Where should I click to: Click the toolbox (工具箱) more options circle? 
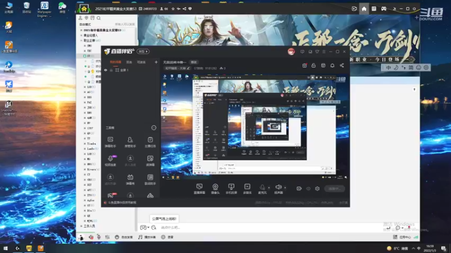tap(154, 128)
